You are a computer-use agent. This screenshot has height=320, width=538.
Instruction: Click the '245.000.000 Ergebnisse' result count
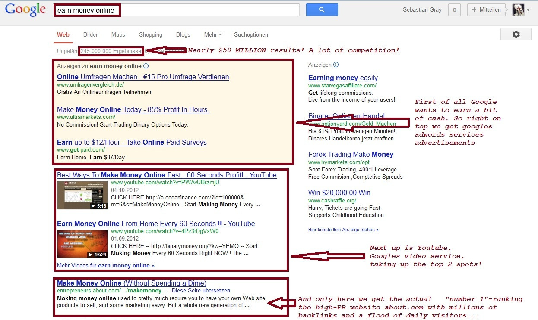pos(111,51)
